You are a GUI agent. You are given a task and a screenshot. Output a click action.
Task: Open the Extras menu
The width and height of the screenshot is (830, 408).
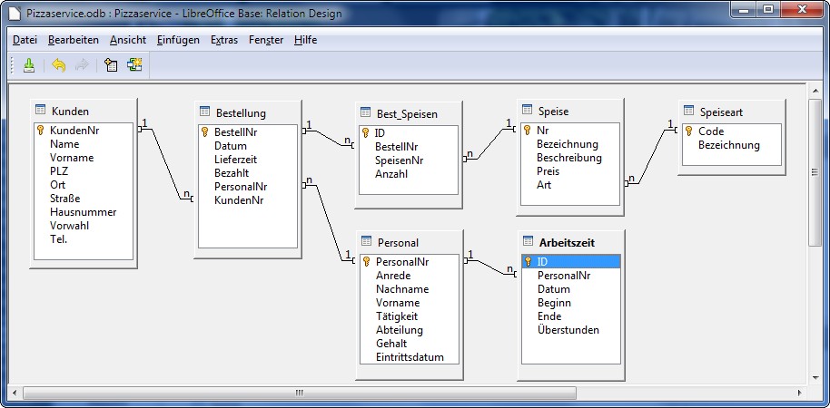[224, 40]
